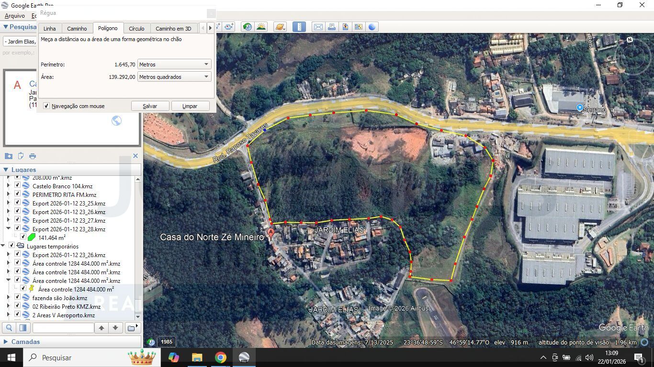The width and height of the screenshot is (654, 367).
Task: Open the Arquivo menu
Action: click(x=14, y=16)
